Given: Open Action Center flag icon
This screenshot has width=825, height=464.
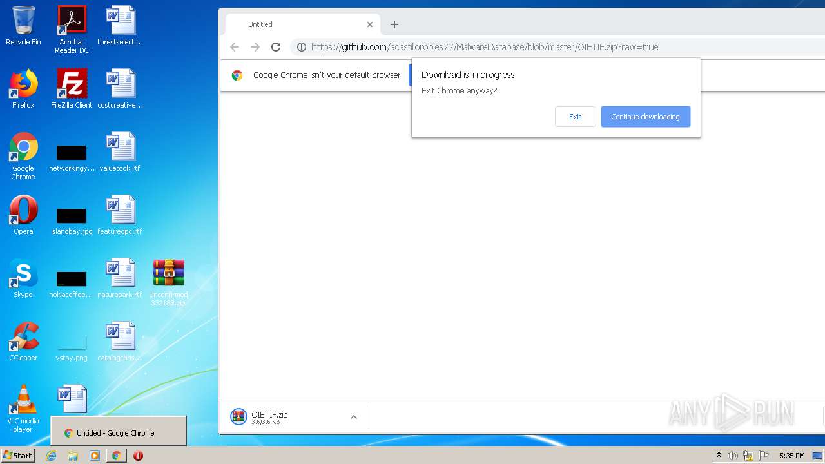Looking at the screenshot, I should tap(764, 456).
